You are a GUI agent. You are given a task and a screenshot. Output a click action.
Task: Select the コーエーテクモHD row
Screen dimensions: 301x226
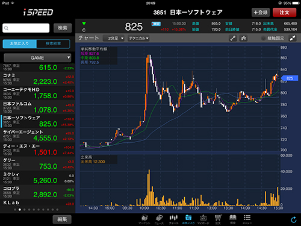tap(37, 93)
